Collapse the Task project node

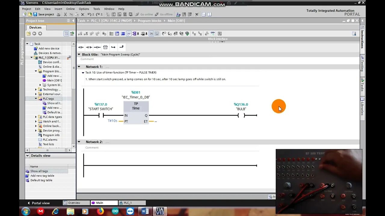coord(27,44)
